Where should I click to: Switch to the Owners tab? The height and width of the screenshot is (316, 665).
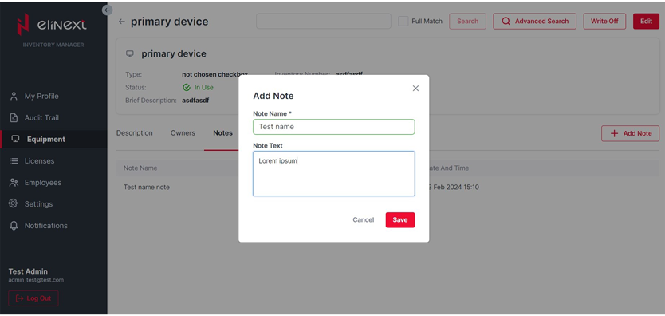(183, 133)
